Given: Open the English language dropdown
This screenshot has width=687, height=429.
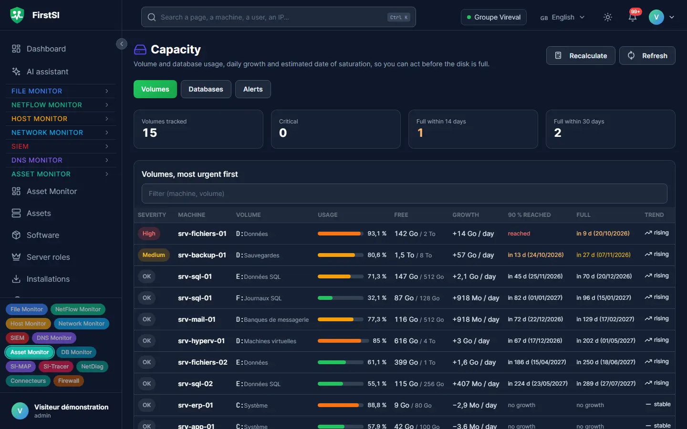Looking at the screenshot, I should coord(562,17).
